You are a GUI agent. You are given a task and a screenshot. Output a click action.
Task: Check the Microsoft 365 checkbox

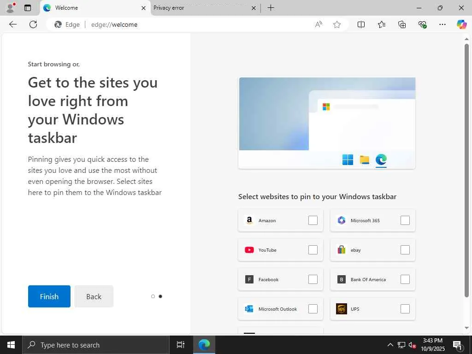tap(405, 220)
